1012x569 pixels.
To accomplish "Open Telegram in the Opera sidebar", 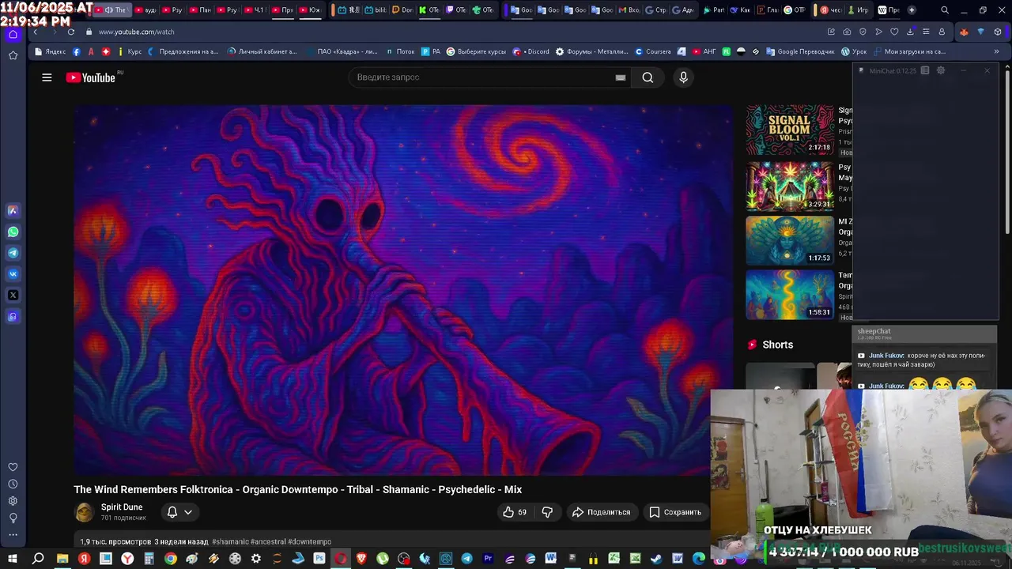I will pyautogui.click(x=13, y=253).
